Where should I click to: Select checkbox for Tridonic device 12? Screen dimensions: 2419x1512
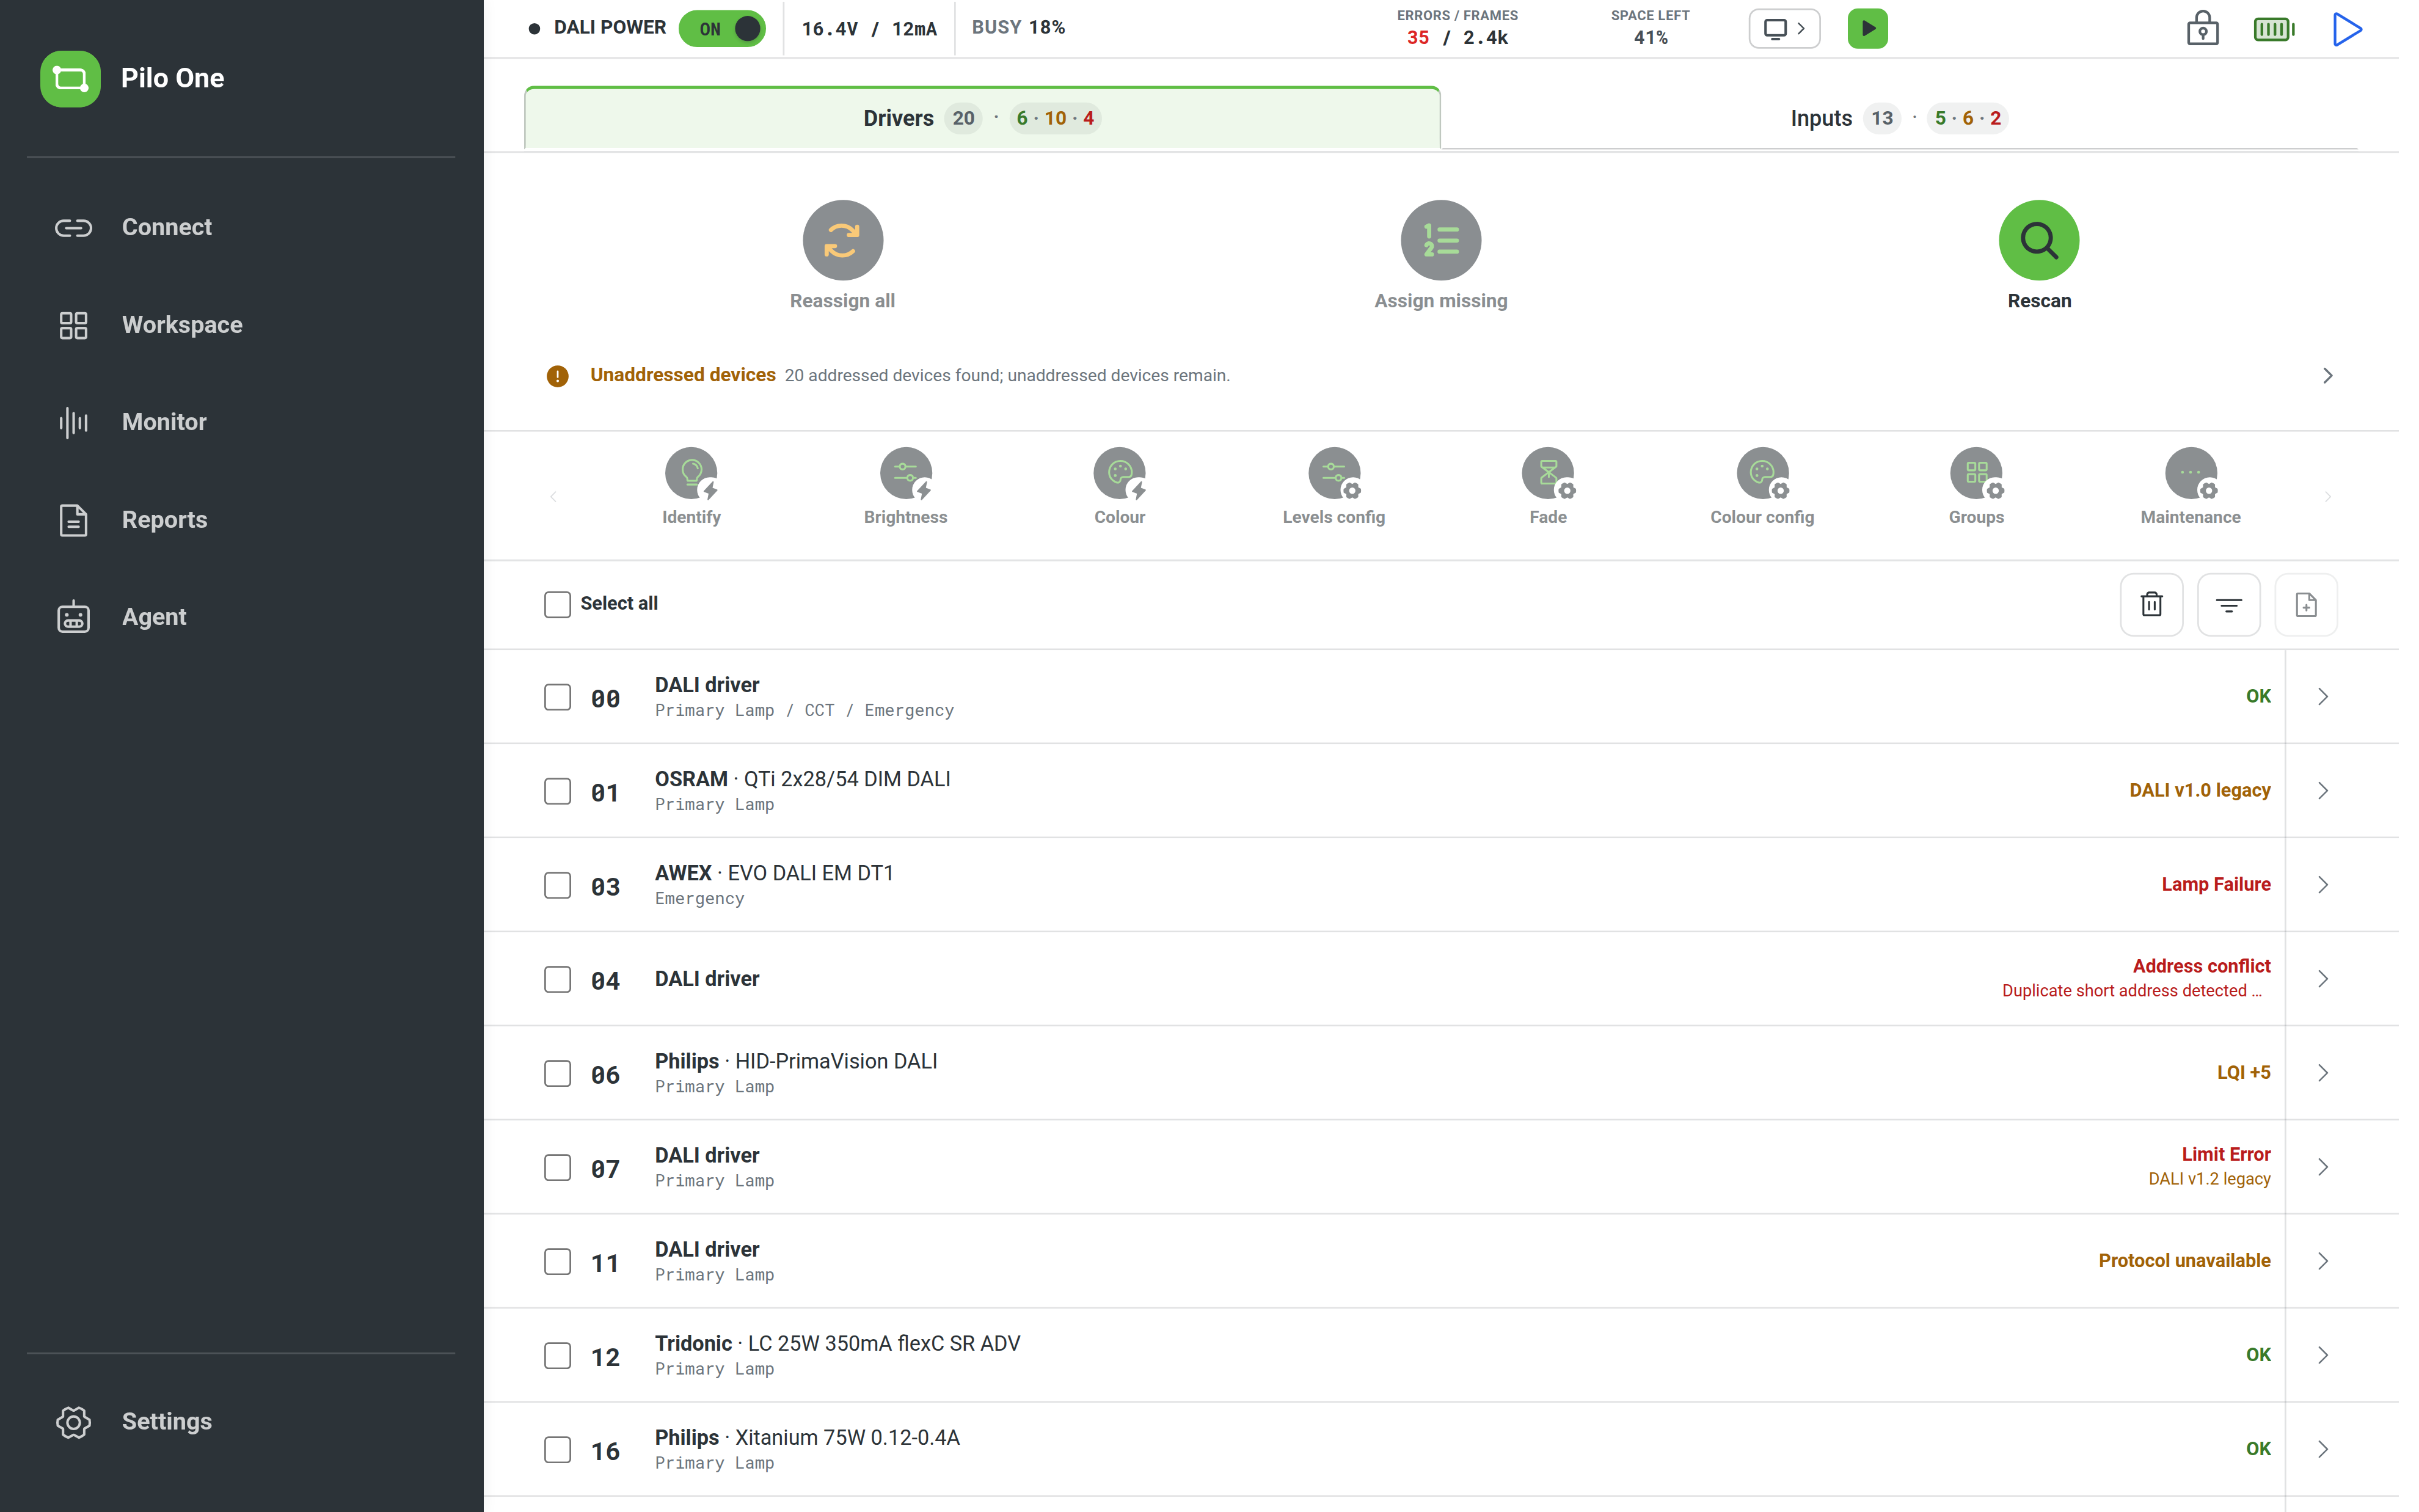coord(556,1355)
